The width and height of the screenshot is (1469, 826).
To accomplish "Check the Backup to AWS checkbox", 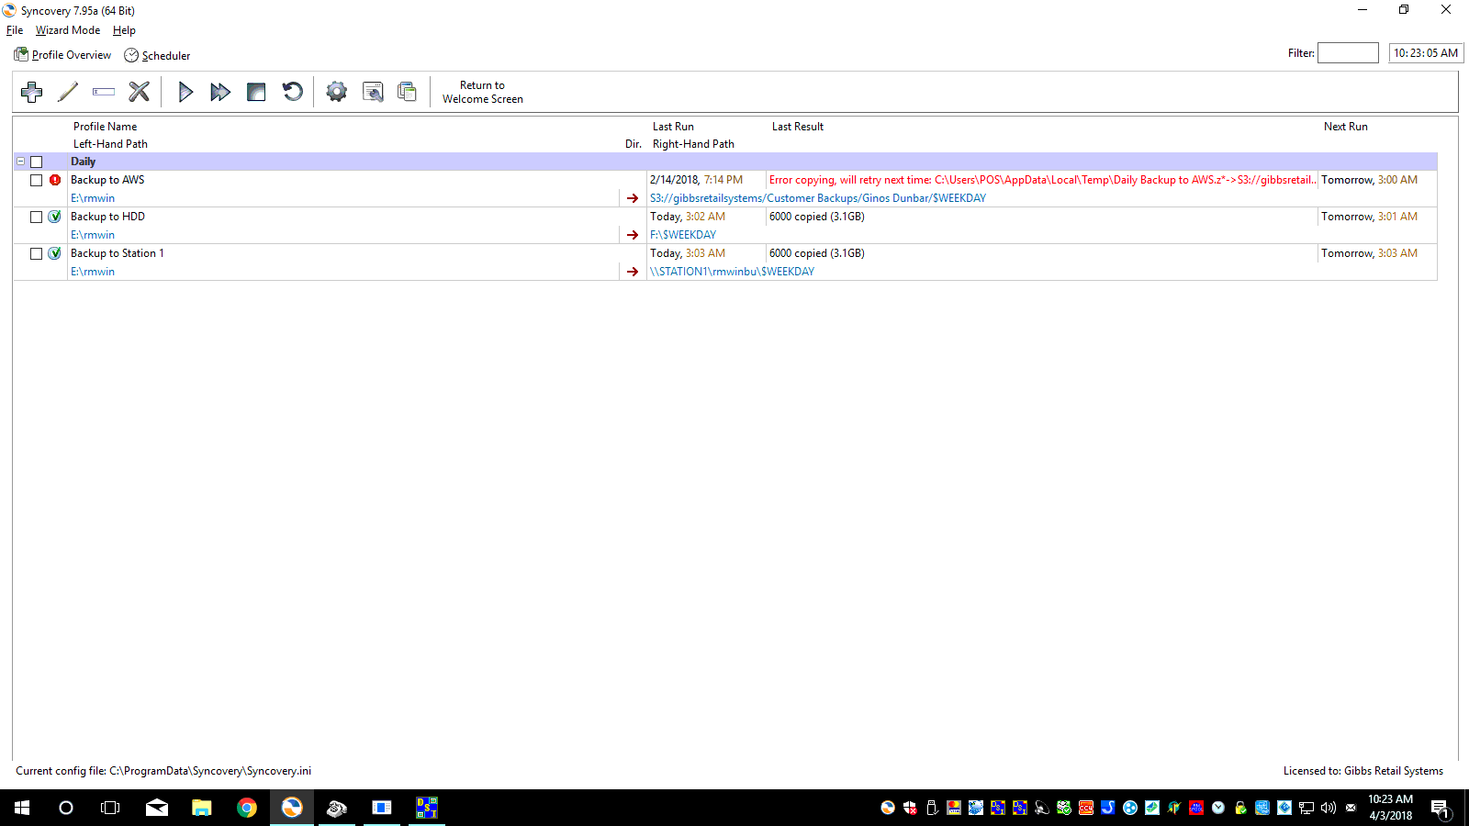I will tap(37, 180).
